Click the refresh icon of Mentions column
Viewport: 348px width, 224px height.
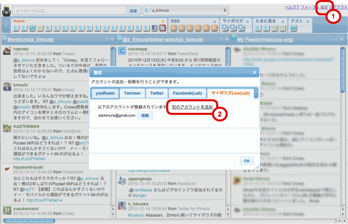pos(107,39)
